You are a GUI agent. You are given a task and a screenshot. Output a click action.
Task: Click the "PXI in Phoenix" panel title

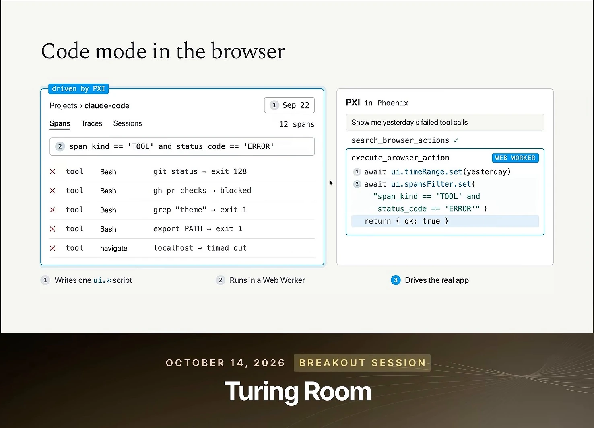[x=377, y=103]
